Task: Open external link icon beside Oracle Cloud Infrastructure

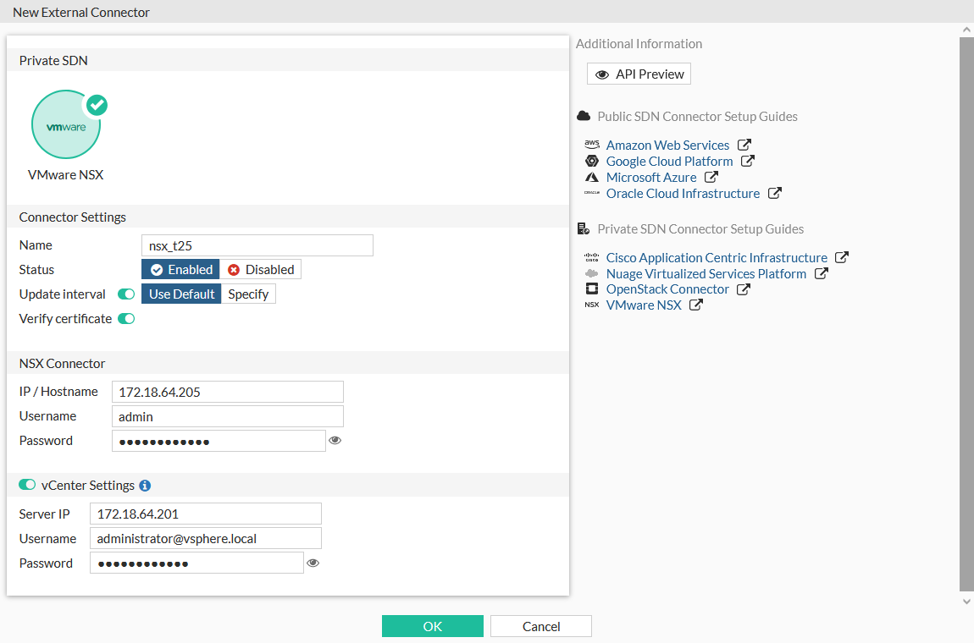Action: [x=774, y=194]
